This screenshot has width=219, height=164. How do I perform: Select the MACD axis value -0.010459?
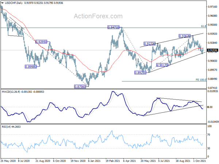point(213,122)
